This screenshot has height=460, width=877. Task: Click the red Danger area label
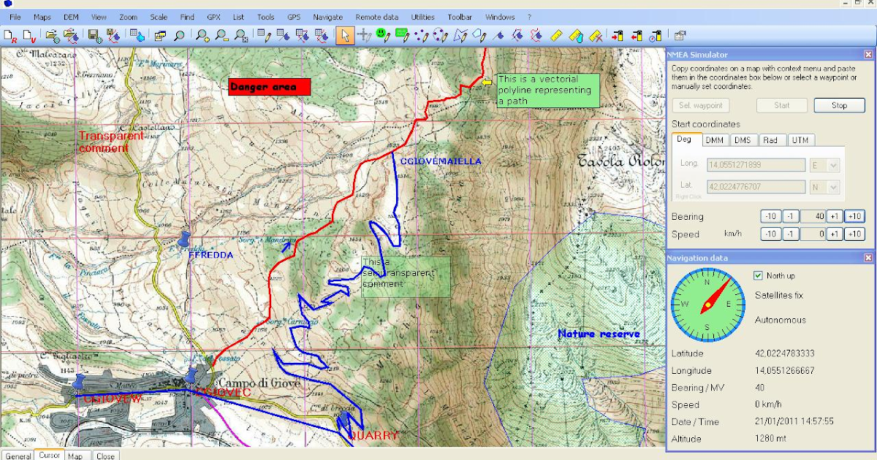click(269, 87)
